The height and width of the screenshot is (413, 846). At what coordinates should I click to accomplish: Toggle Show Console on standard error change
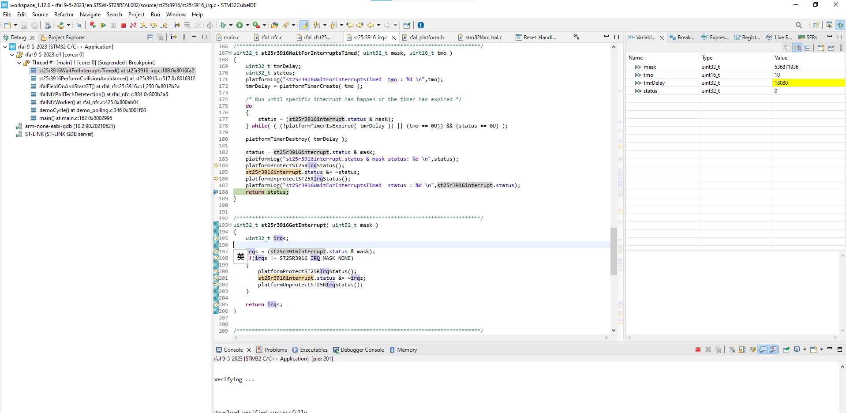coord(773,349)
